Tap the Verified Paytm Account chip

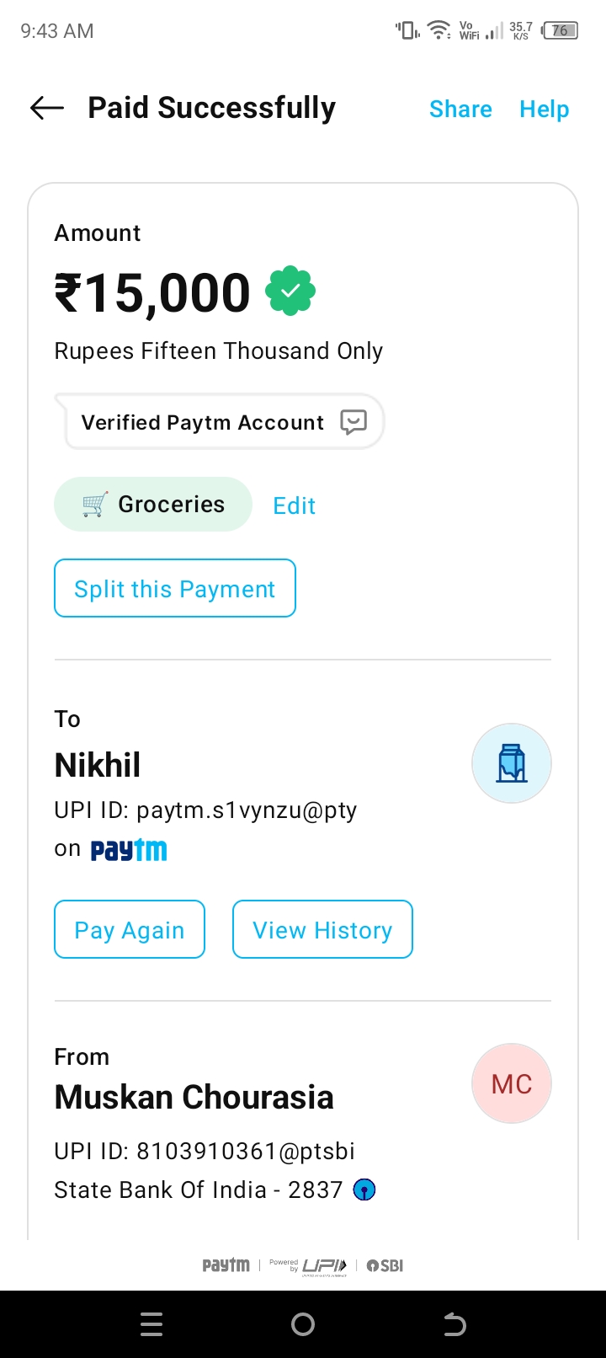pyautogui.click(x=203, y=422)
